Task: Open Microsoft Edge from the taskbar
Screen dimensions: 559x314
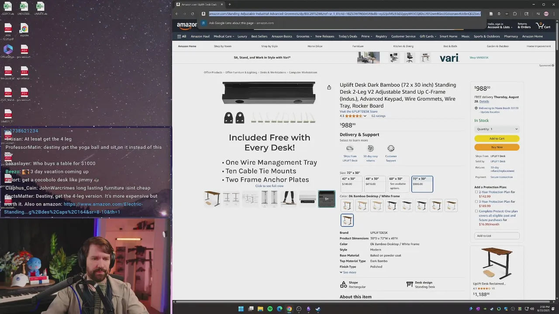Action: (x=279, y=309)
